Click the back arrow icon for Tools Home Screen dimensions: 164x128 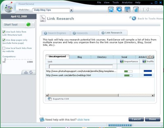point(134,18)
